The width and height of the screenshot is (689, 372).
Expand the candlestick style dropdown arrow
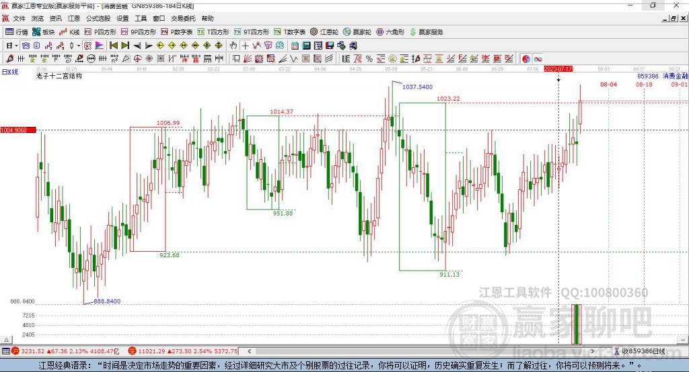[x=79, y=46]
